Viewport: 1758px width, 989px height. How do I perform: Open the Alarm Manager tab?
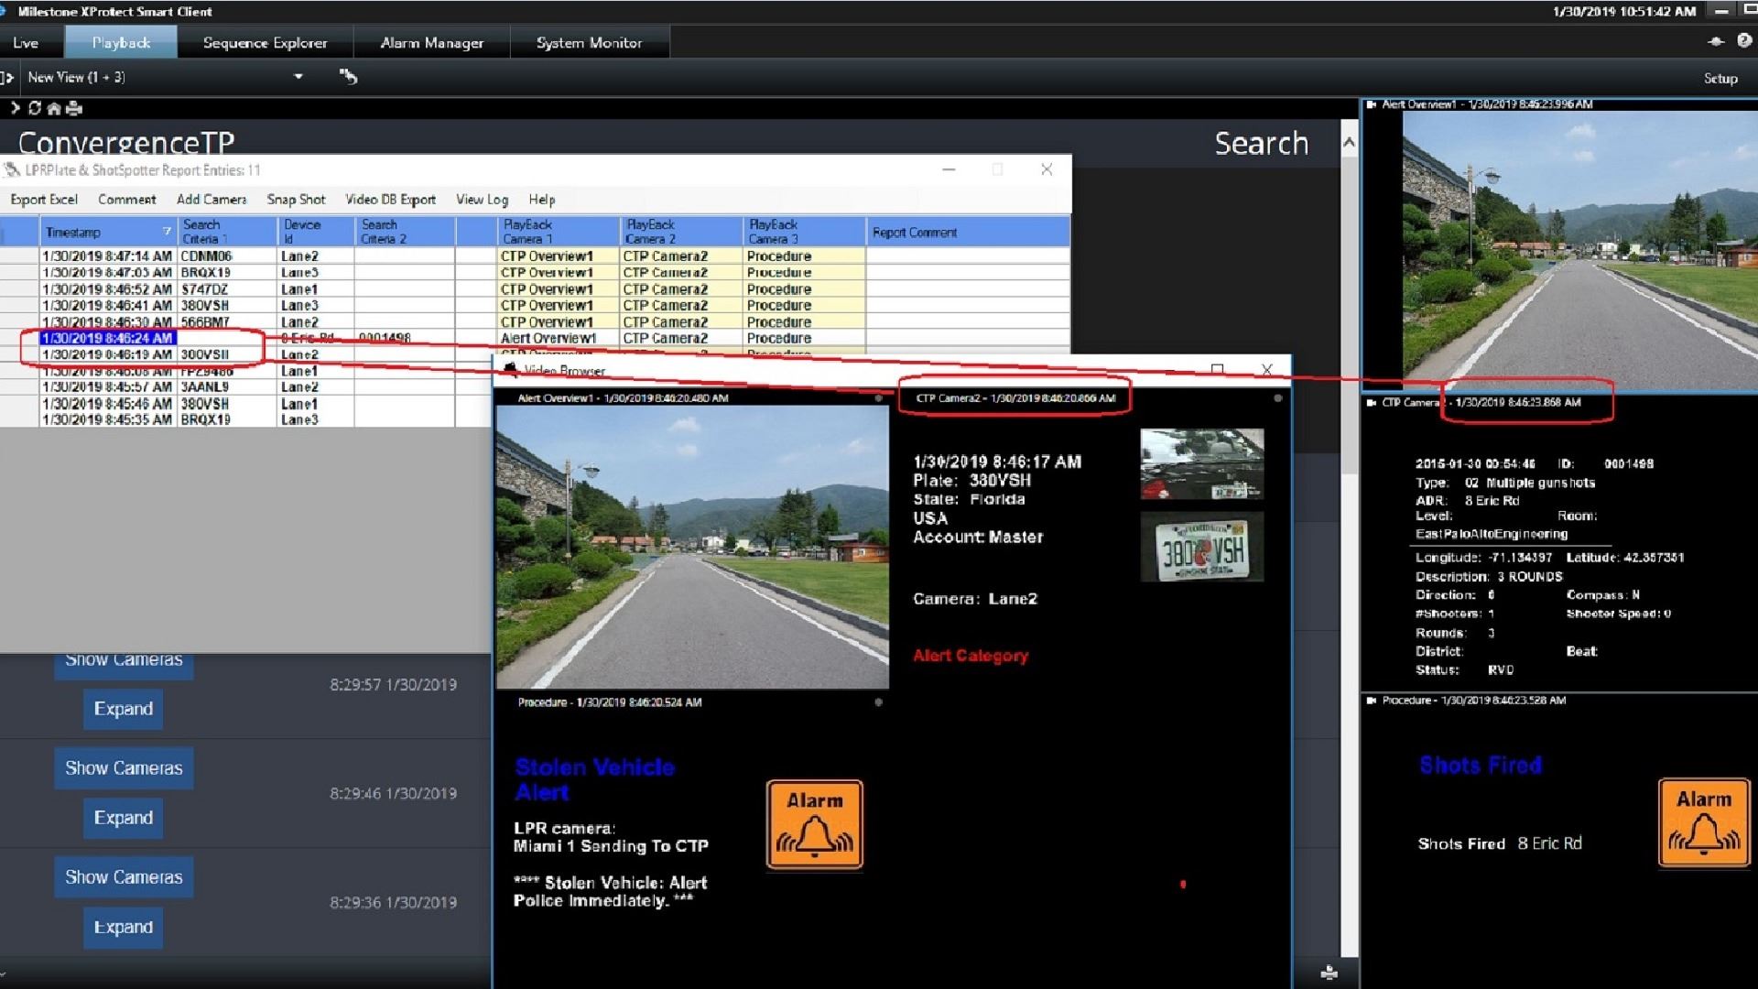tap(432, 42)
